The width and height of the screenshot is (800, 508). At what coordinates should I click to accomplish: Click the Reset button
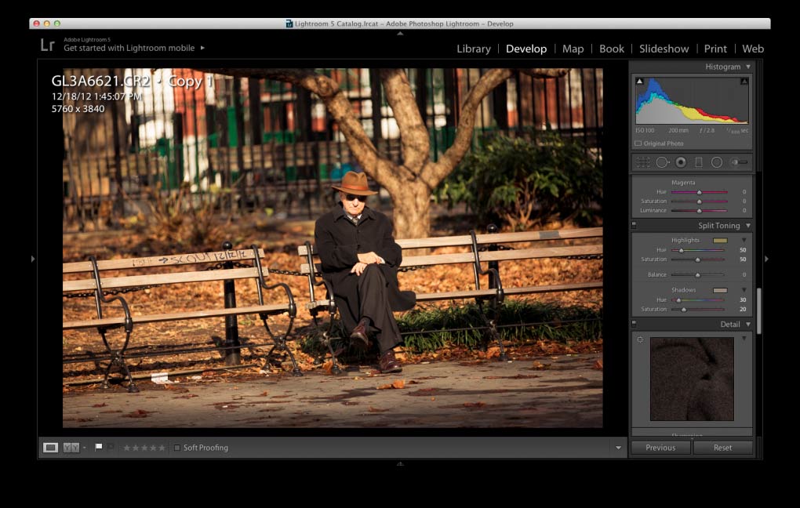tap(723, 447)
